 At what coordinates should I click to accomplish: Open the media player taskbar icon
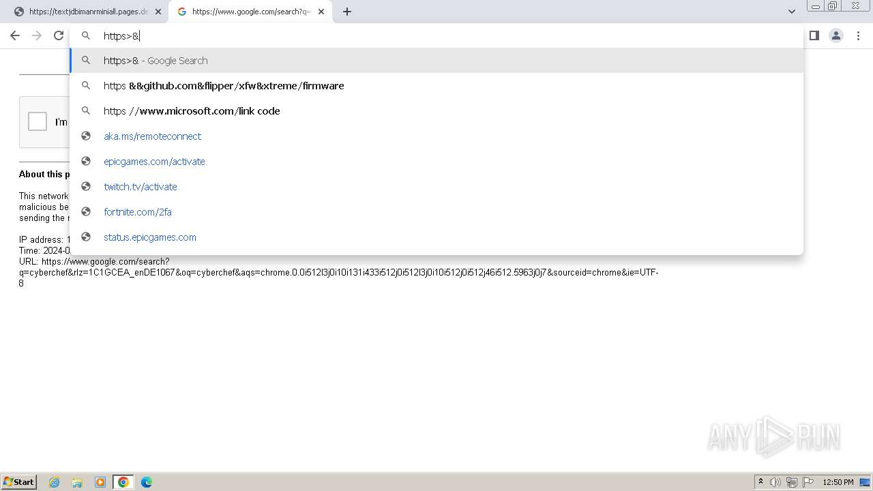pos(100,482)
